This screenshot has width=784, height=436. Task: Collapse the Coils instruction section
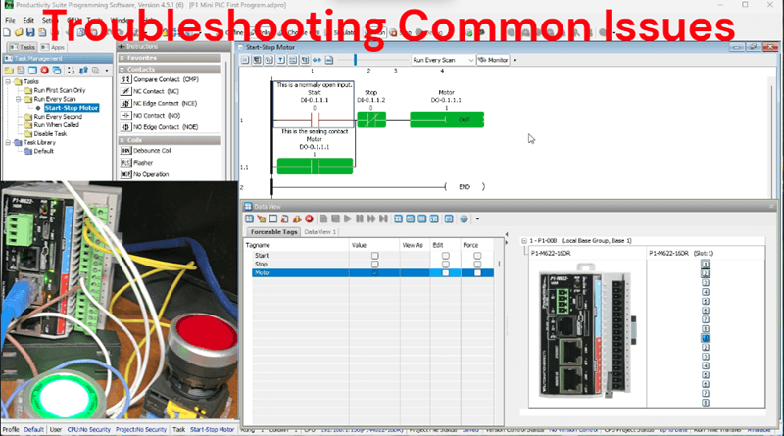[122, 140]
